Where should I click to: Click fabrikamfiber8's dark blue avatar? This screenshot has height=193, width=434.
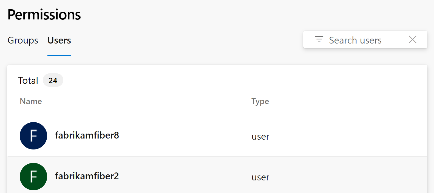click(33, 136)
